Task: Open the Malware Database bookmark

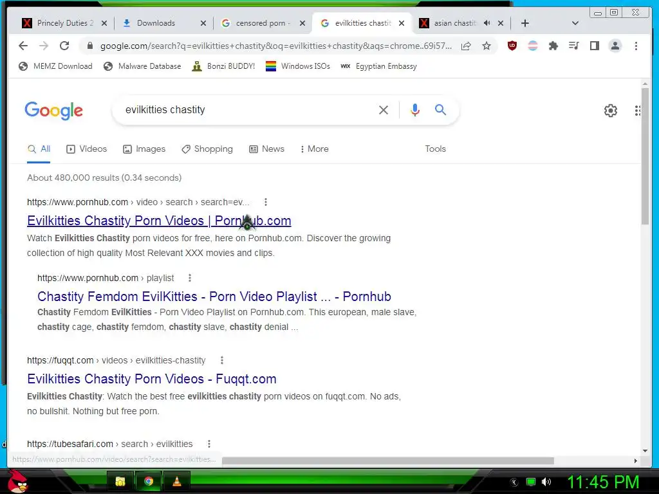Action: [142, 66]
